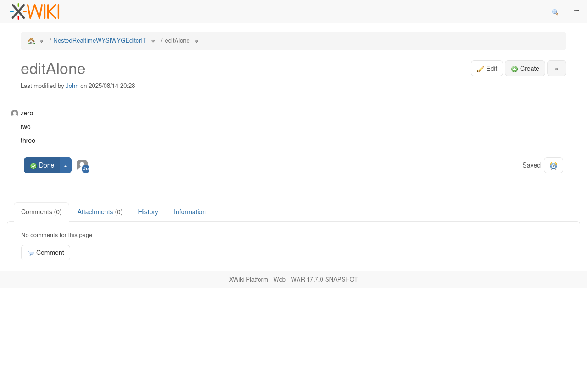This screenshot has height=379, width=587.
Task: Click the paragraph text 'two'
Action: (x=26, y=127)
